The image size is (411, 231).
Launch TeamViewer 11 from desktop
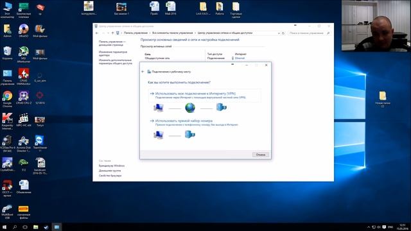[40, 144]
